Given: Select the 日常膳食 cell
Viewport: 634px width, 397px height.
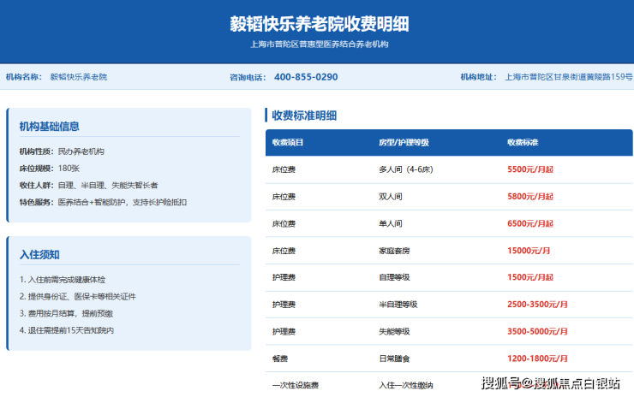Looking at the screenshot, I should 394,358.
